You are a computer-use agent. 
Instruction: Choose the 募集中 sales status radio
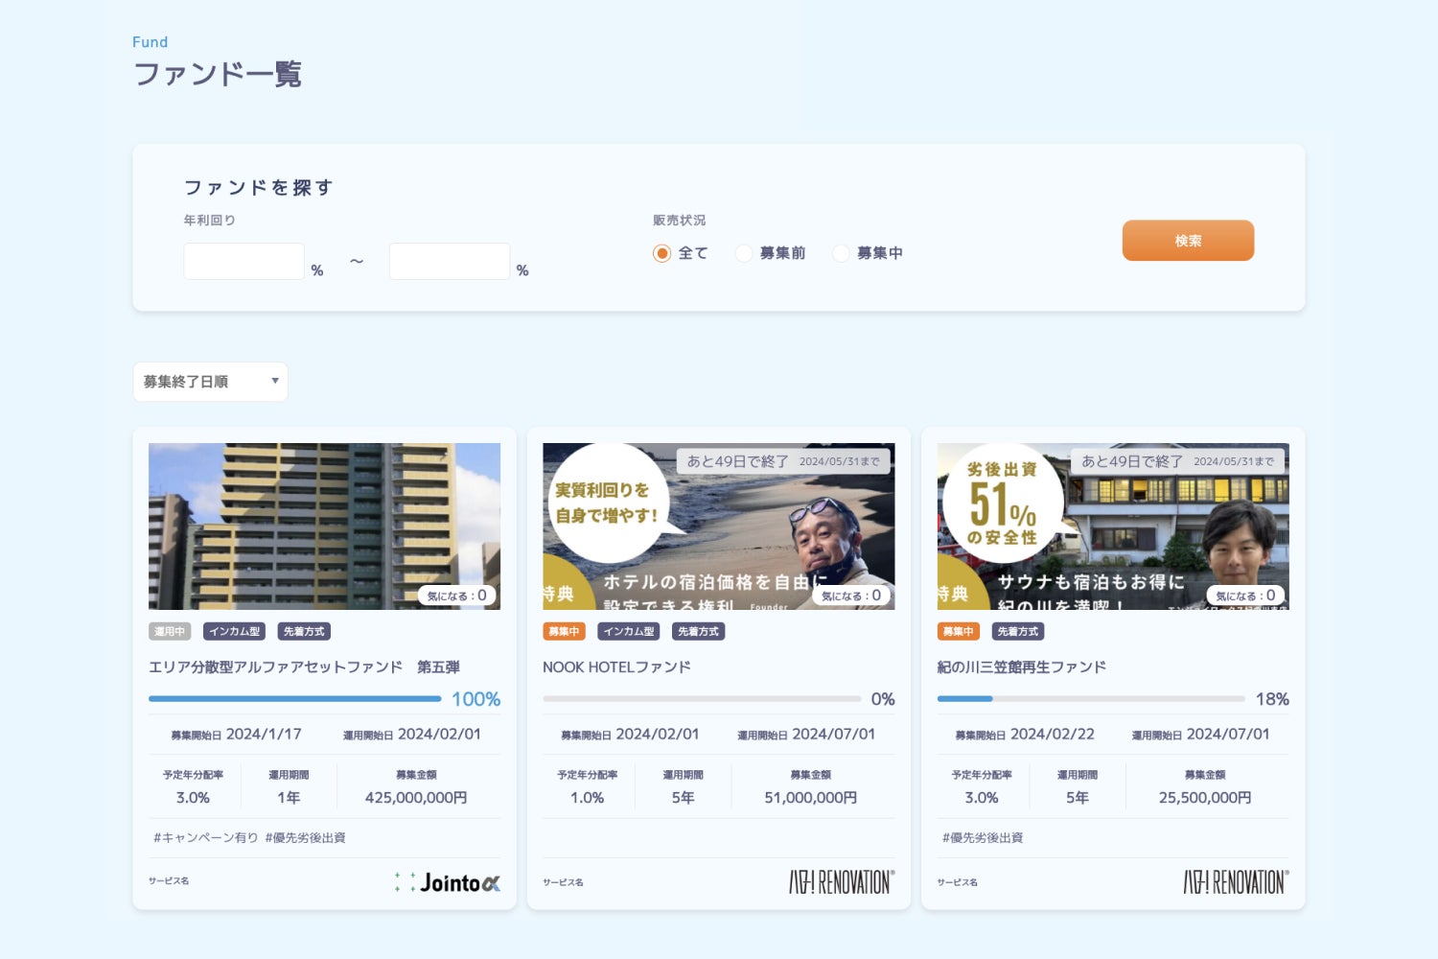pos(841,253)
